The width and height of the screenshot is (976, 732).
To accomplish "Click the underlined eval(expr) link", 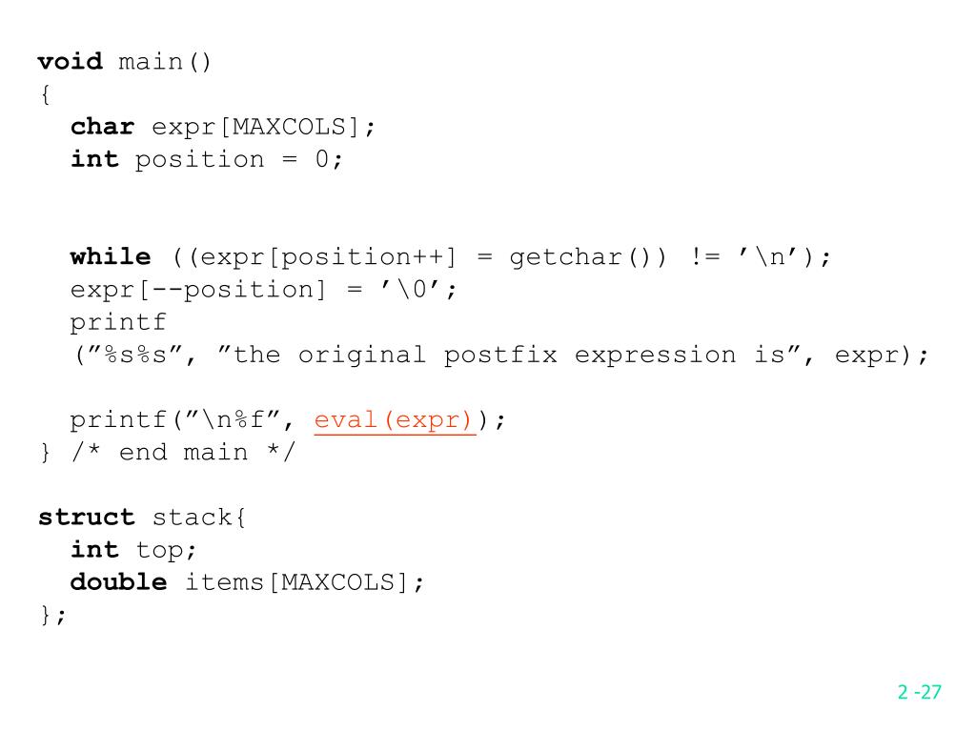I will click(x=395, y=420).
